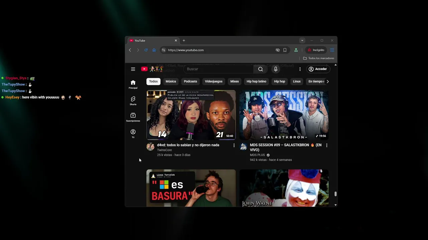Image resolution: width=428 pixels, height=240 pixels.
Task: Open Todos los marcadores bookmarks folder
Action: pyautogui.click(x=319, y=58)
